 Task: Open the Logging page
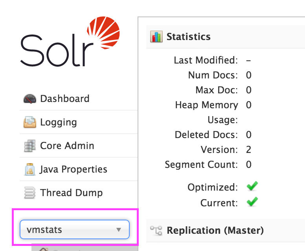coord(79,122)
